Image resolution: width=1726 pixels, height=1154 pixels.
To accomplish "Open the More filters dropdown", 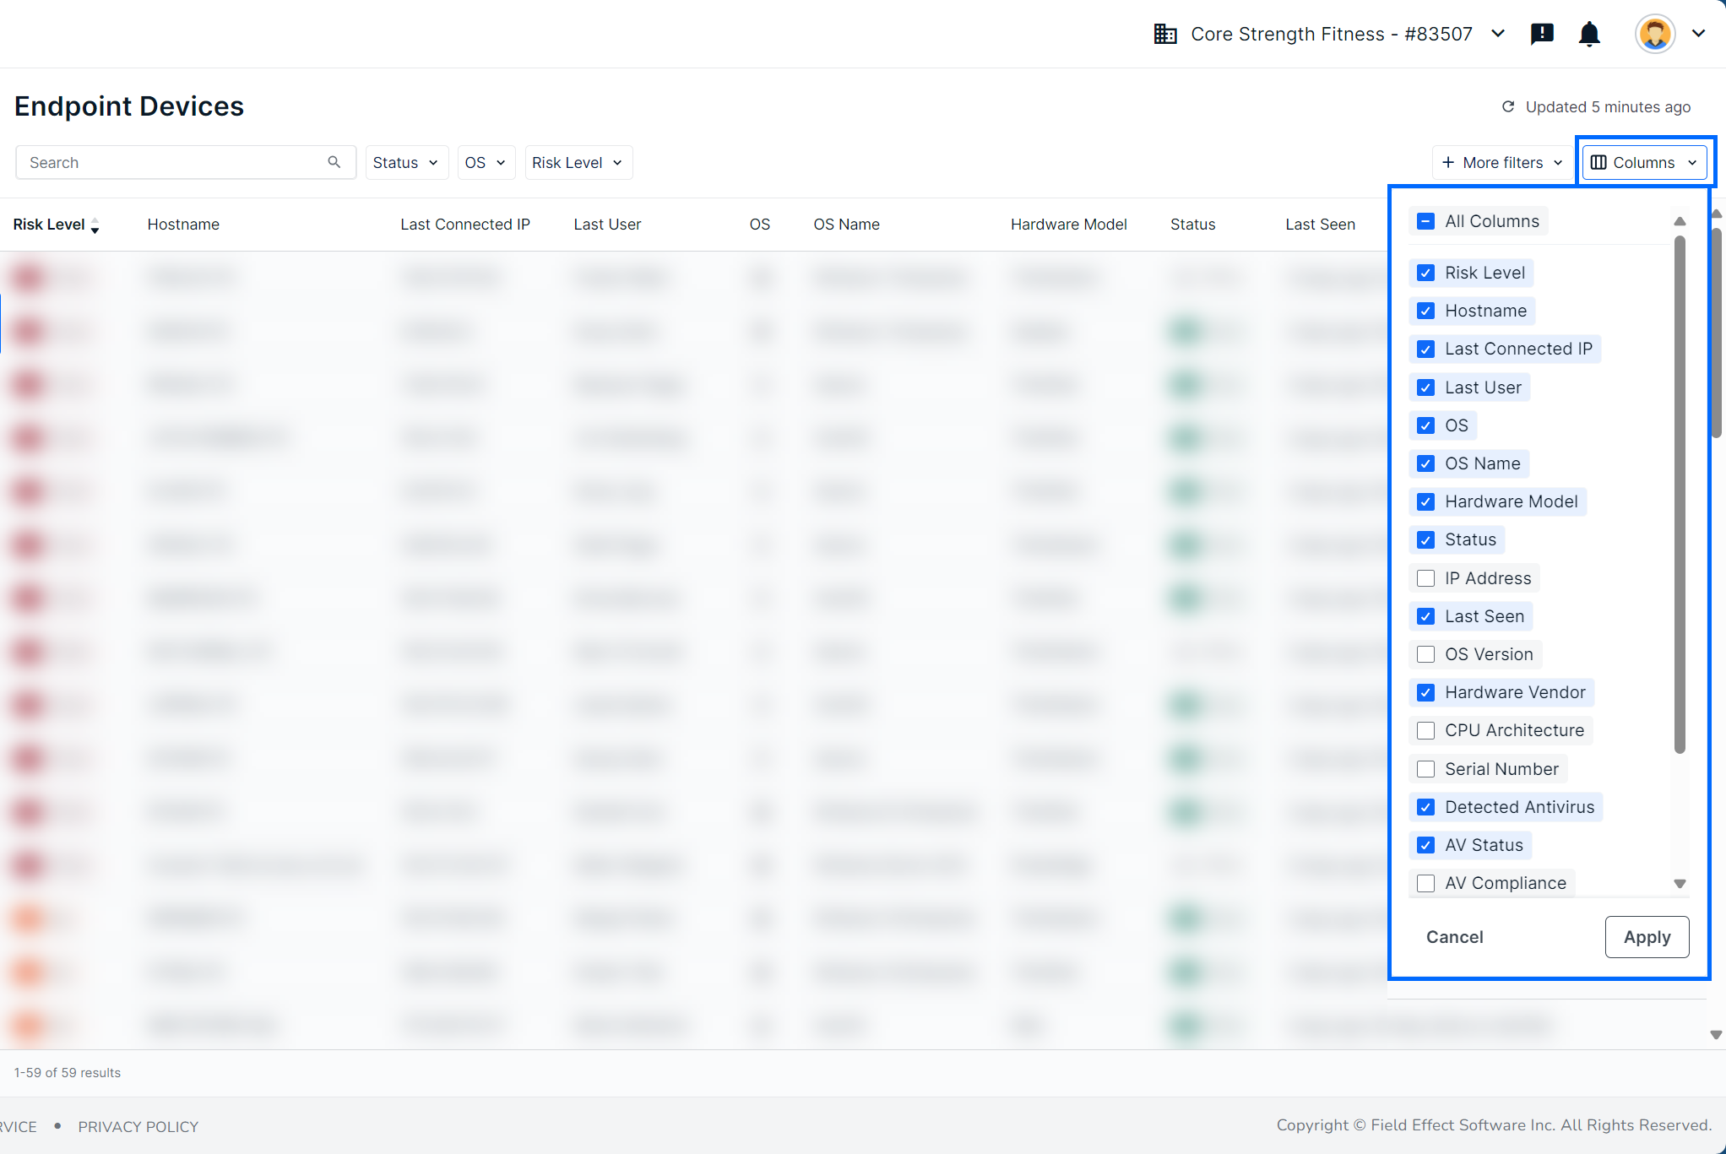I will (1501, 162).
